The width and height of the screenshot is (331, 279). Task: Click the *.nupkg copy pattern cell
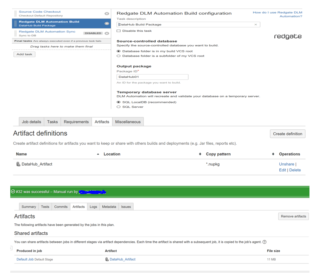point(213,164)
